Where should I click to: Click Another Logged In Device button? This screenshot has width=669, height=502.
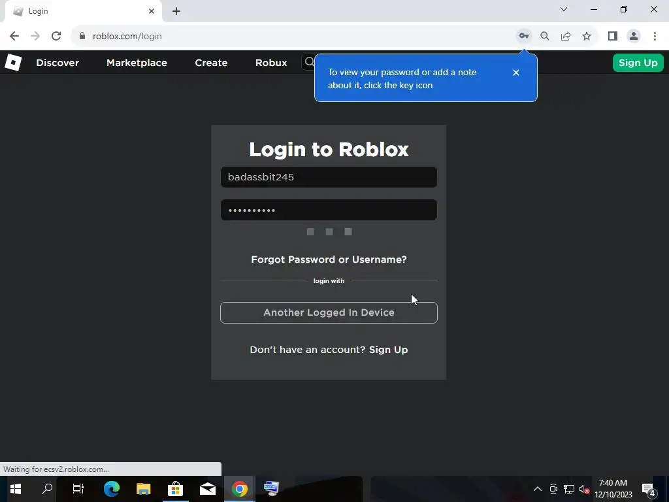point(329,312)
